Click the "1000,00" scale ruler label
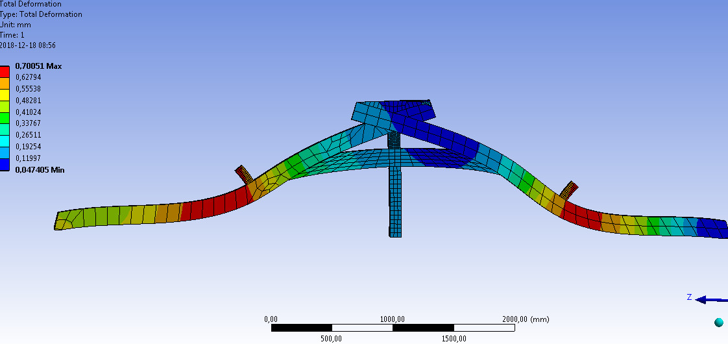This screenshot has width=728, height=344. point(391,319)
